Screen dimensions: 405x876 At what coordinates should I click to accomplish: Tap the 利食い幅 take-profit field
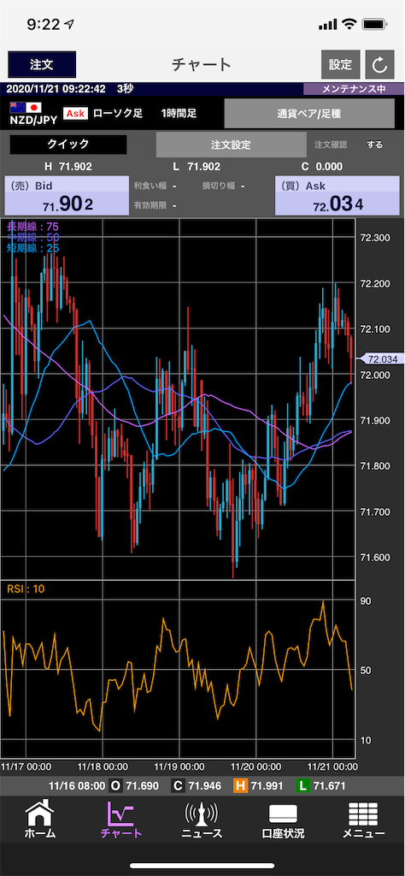coord(156,186)
